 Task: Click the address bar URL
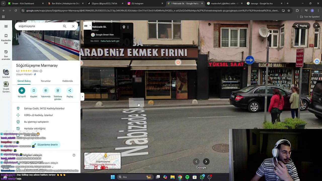tap(152, 11)
